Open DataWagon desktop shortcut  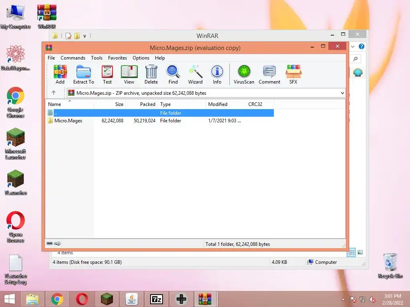click(16, 58)
